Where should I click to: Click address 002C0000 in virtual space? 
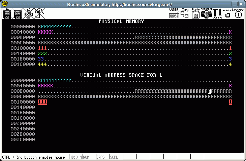coord(23,139)
